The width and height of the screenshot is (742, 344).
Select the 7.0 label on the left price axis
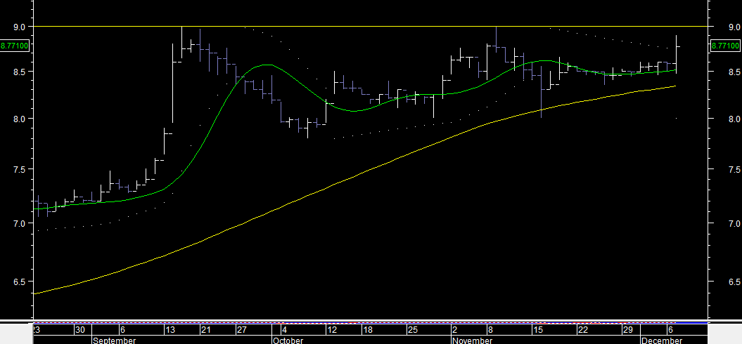click(x=20, y=223)
